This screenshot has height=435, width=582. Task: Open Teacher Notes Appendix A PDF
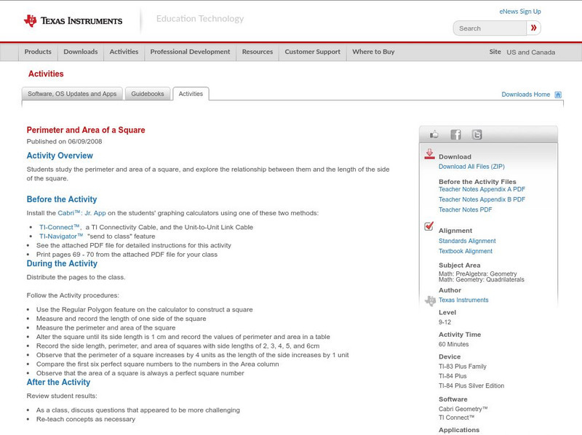[482, 189]
